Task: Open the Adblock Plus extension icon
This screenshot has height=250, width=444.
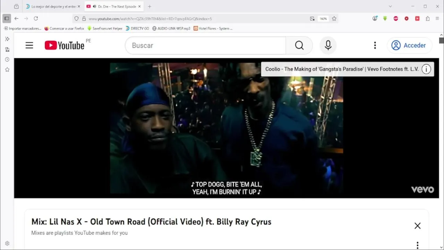Action: [396, 18]
